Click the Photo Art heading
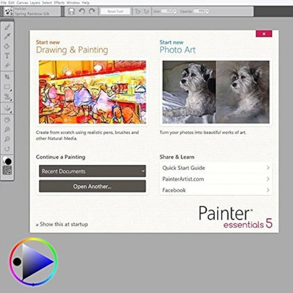 tap(178, 50)
